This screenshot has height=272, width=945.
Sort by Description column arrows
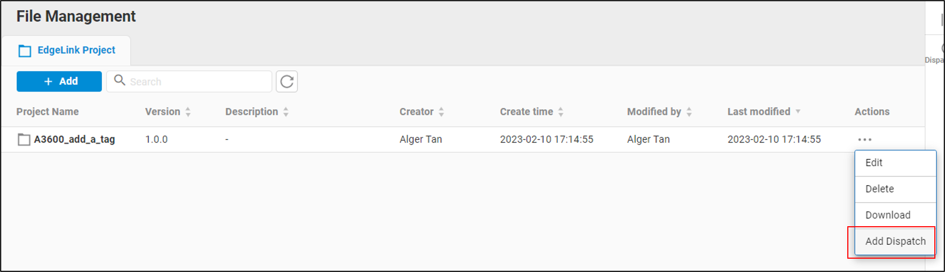(286, 112)
